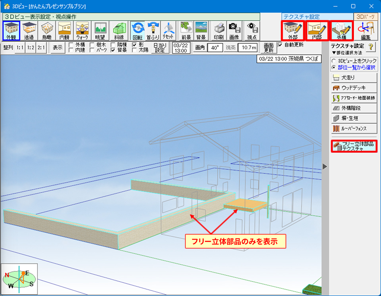Uncheck the 影 shadow checkbox
This screenshot has height=296, width=381.
pyautogui.click(x=134, y=45)
